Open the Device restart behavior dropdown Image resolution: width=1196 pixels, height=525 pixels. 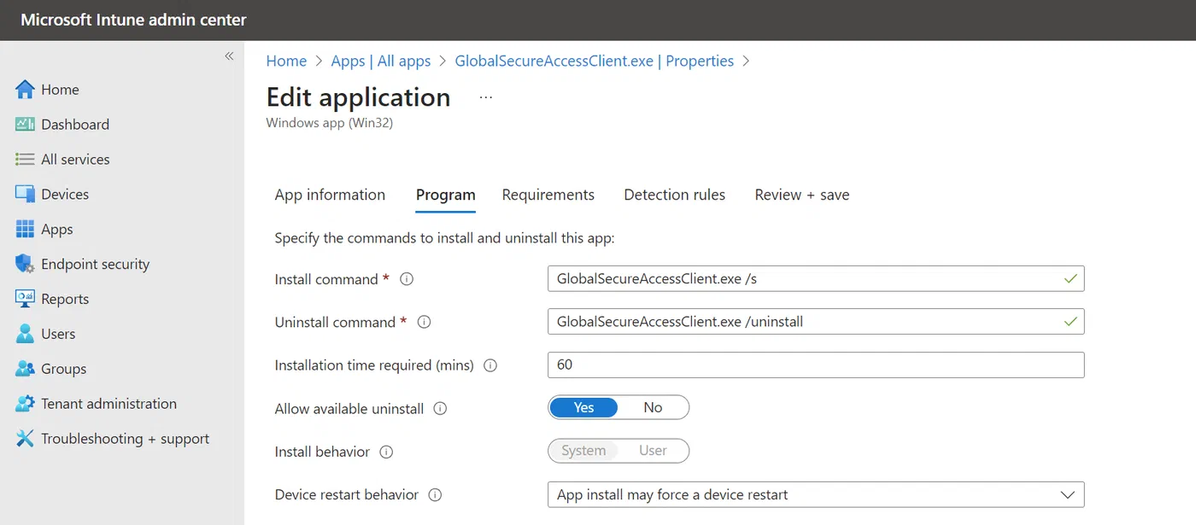pyautogui.click(x=816, y=494)
